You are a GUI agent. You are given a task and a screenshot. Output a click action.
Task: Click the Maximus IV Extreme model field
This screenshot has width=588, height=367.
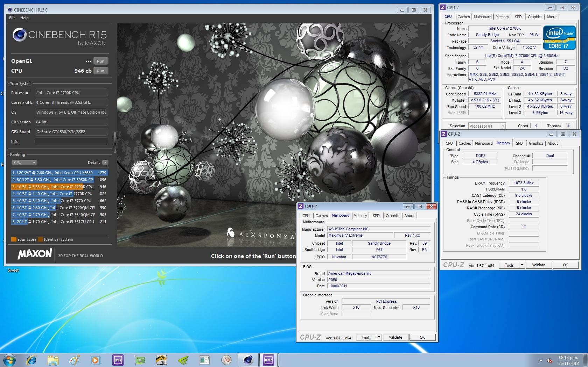(x=360, y=235)
